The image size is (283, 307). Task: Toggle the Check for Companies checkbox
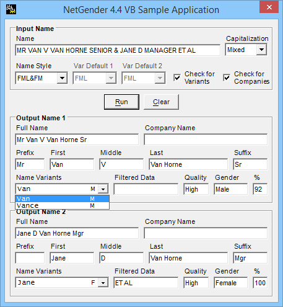coord(227,78)
